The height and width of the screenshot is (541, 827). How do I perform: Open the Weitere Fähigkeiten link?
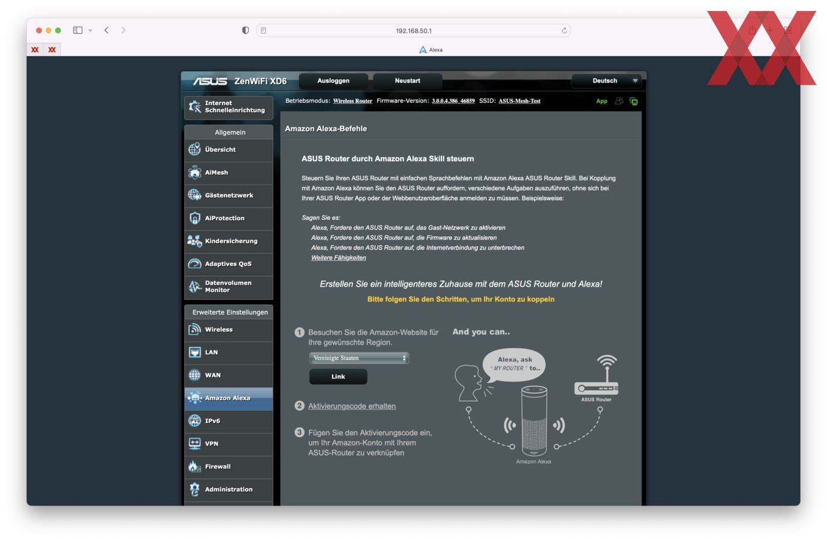(339, 257)
